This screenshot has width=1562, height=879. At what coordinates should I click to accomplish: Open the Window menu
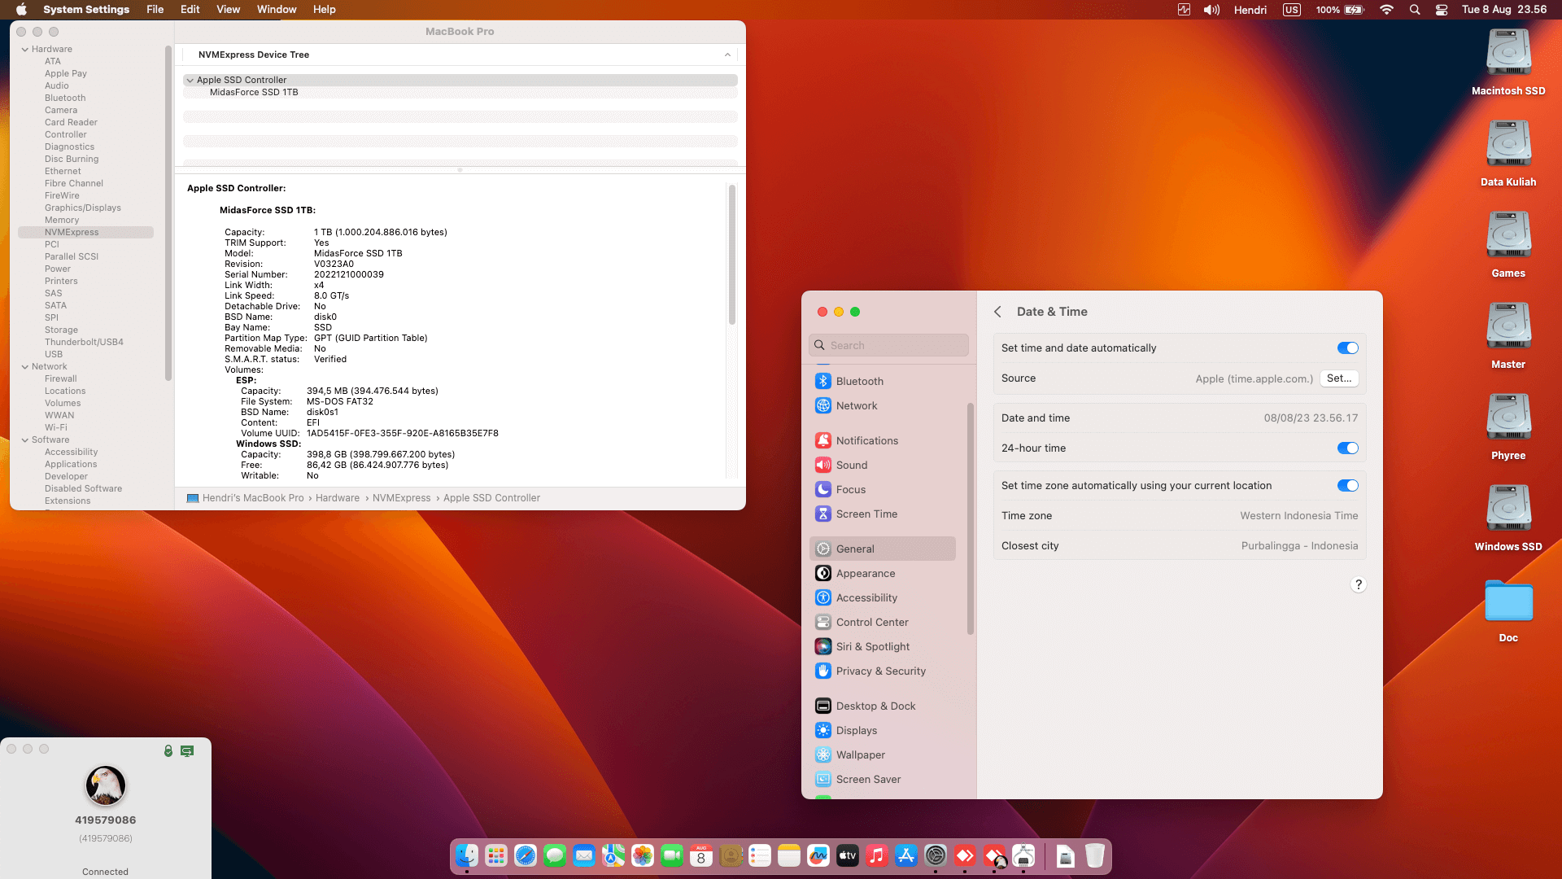click(x=277, y=10)
